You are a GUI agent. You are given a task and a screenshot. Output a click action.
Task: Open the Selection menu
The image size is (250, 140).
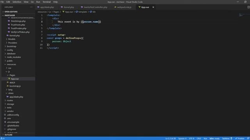[x=17, y=2]
